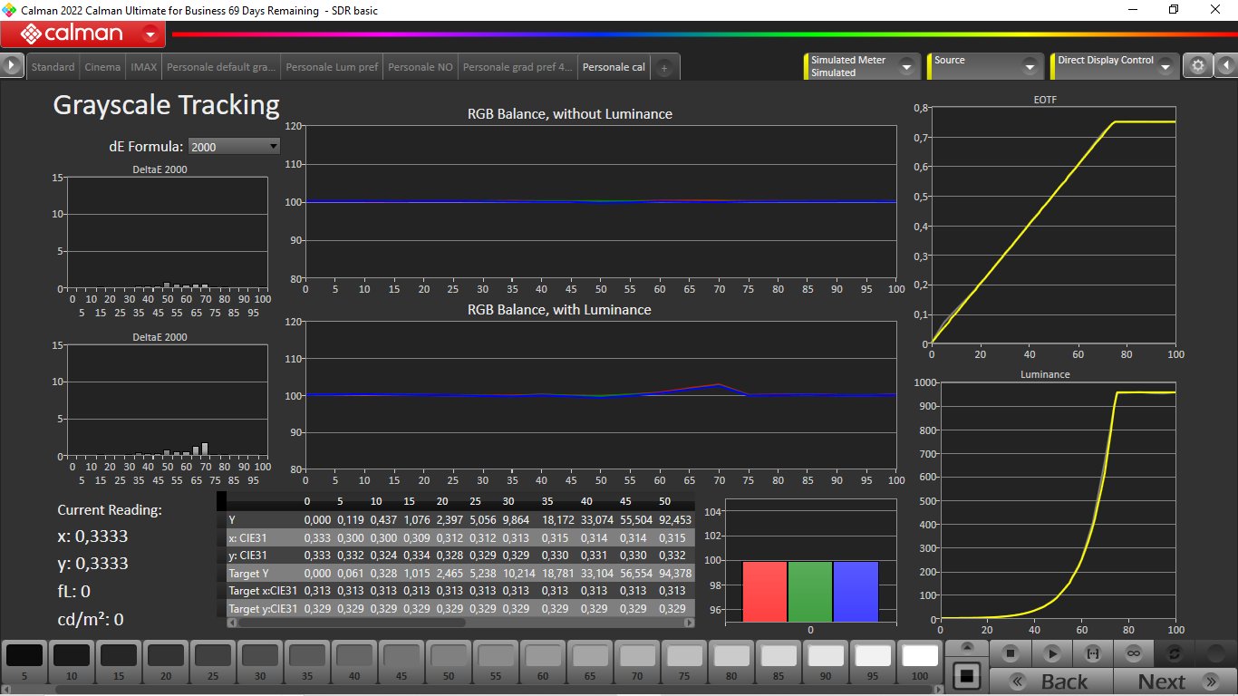Click the stop measurement icon
This screenshot has width=1238, height=696.
[1011, 652]
